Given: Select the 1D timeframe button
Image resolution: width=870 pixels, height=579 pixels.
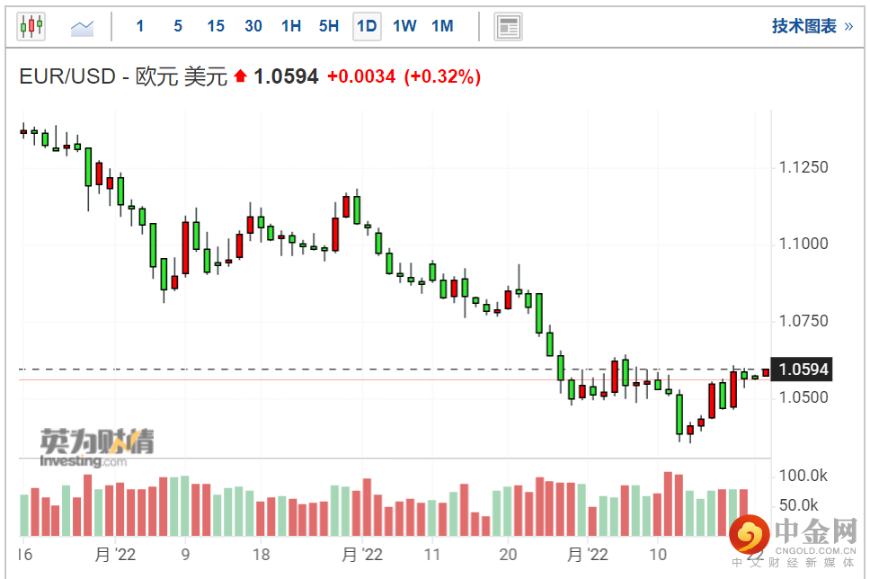Looking at the screenshot, I should tap(367, 26).
